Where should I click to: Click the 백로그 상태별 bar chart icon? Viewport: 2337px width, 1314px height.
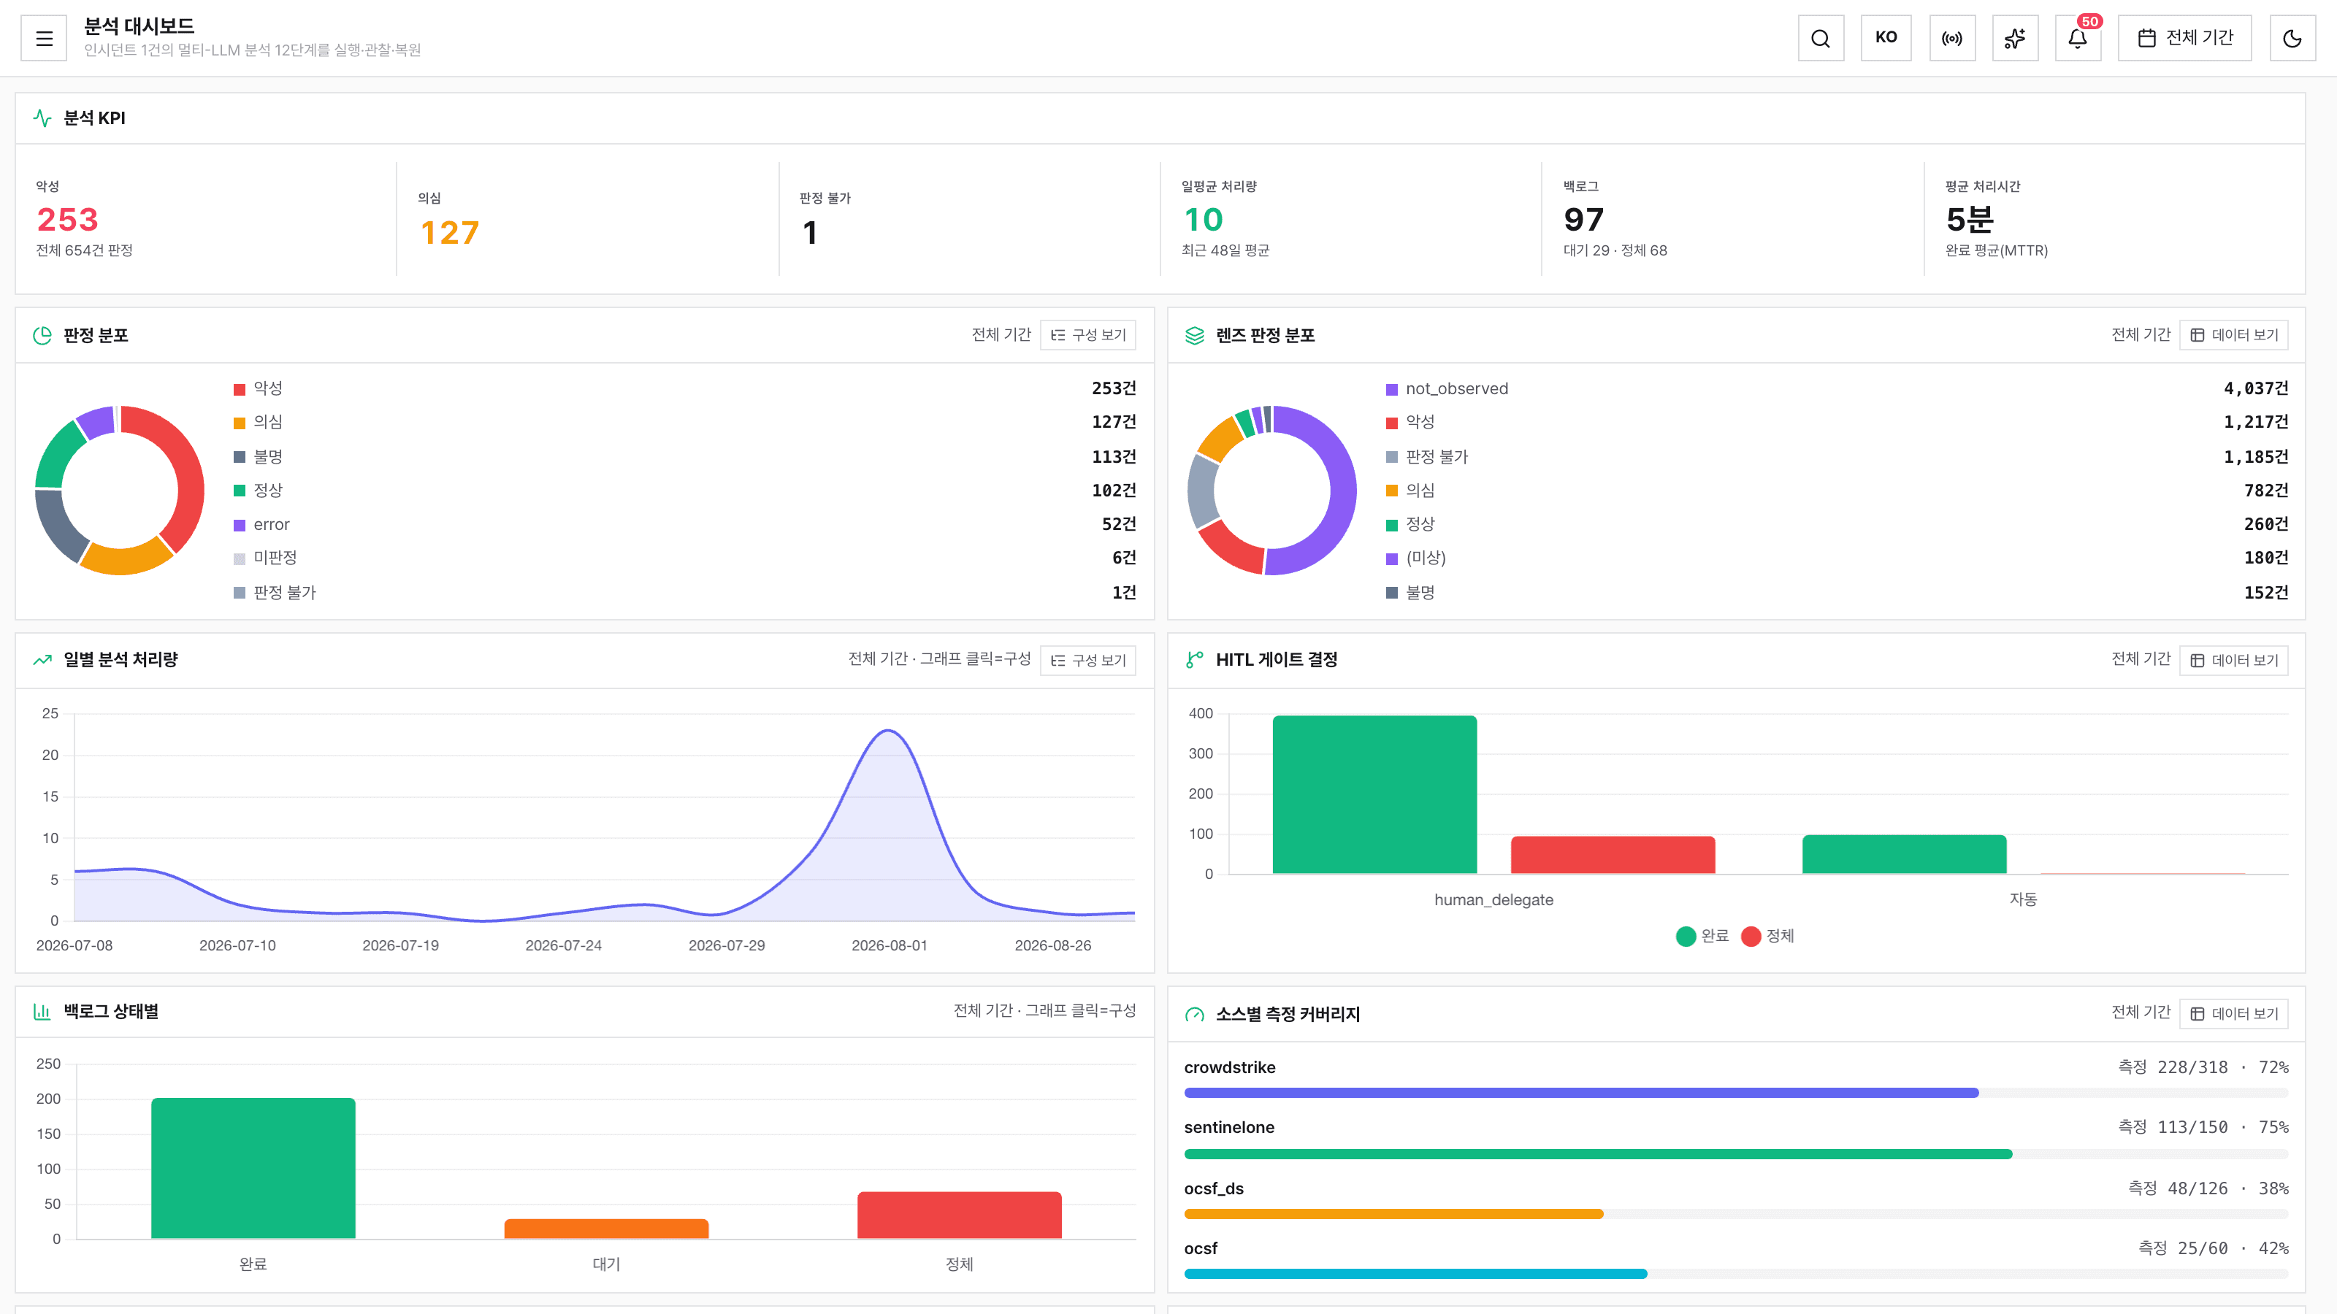click(42, 1011)
